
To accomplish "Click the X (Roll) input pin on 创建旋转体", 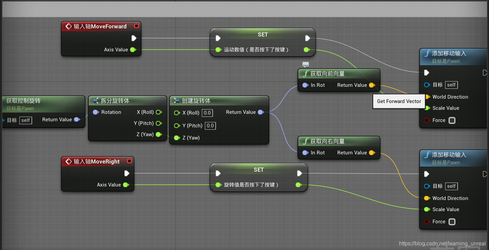I will (177, 113).
